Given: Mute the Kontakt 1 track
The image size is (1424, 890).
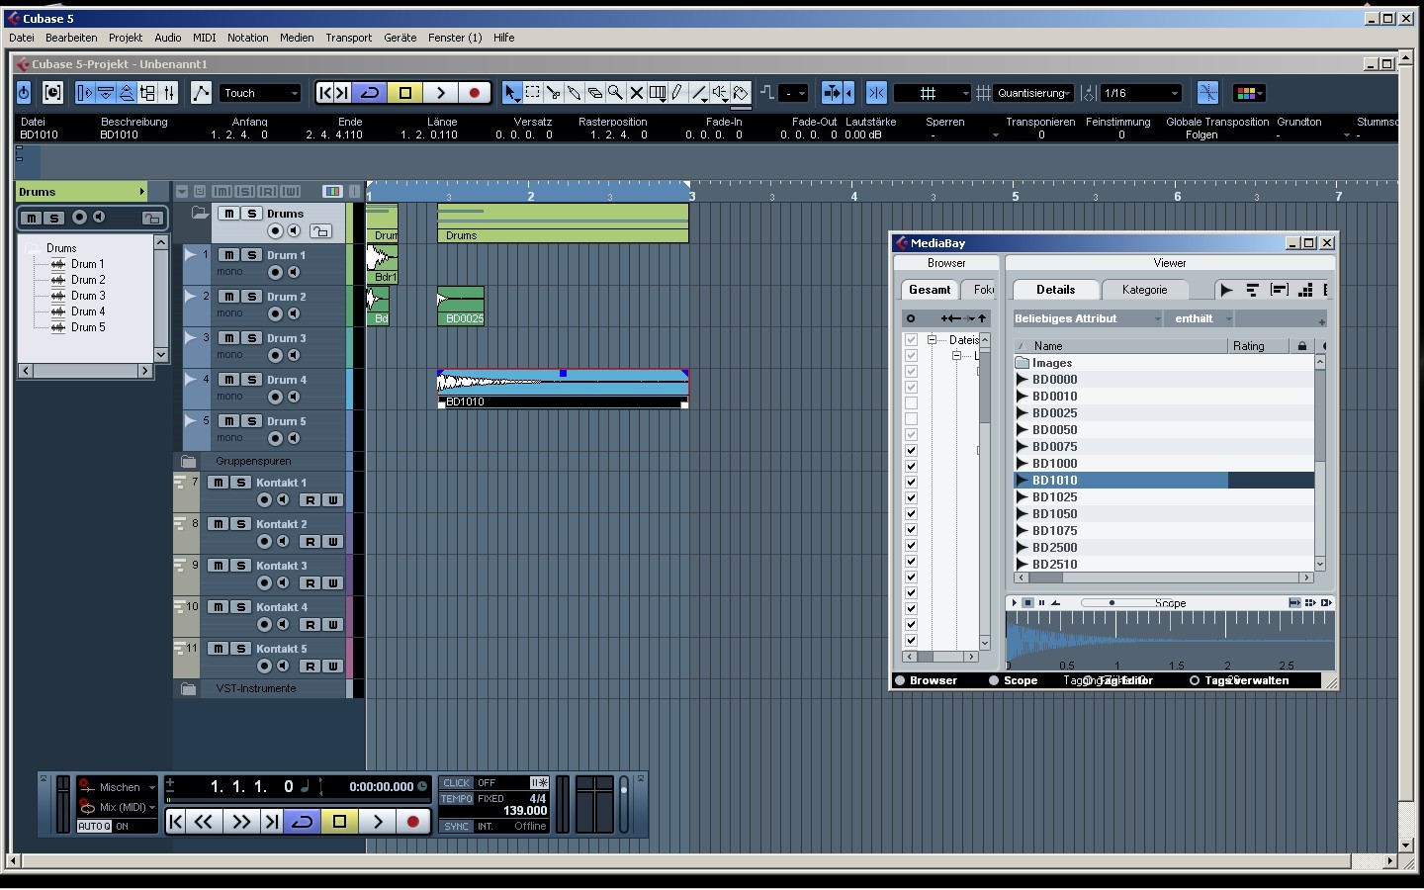Looking at the screenshot, I should [218, 483].
